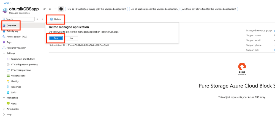Expand the Automation section
275x120 pixels.
(x=4, y=109)
